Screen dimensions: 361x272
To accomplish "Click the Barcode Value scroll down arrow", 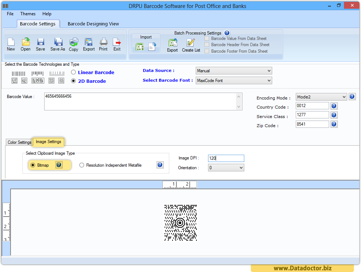I will point(239,107).
